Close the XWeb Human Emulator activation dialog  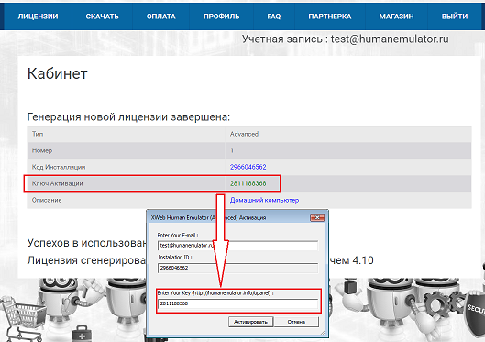click(x=317, y=217)
